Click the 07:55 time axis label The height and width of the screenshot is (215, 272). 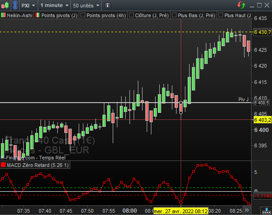click(109, 211)
